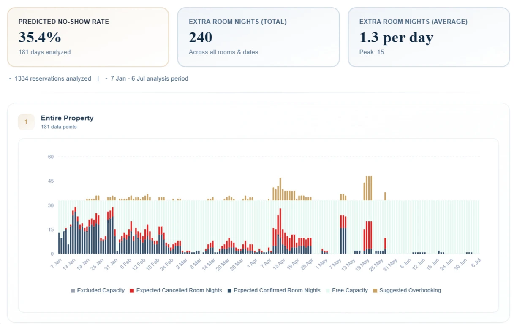Expand the Extra Room Nights Average card
Viewport: 517px width, 324px height.
(429, 36)
